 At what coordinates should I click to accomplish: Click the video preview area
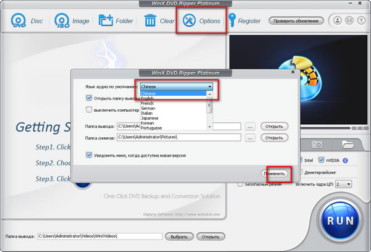tap(298, 80)
